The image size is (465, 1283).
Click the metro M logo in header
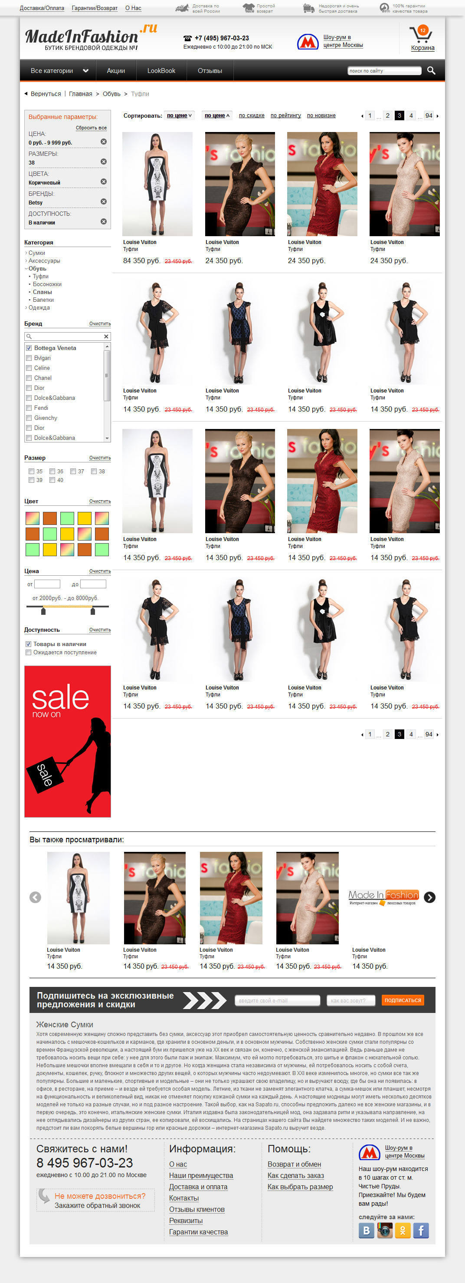(308, 42)
